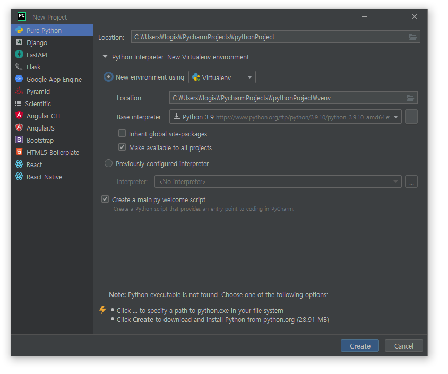Choose Bootstrap project type
448x374 pixels.
pos(52,140)
